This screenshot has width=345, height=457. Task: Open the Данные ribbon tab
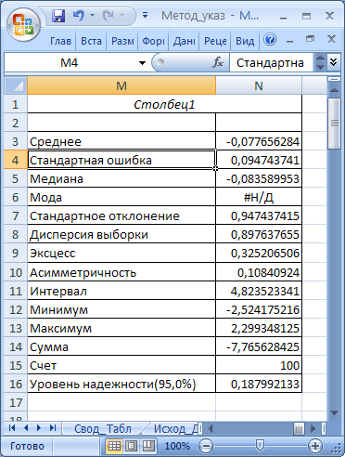click(x=184, y=41)
